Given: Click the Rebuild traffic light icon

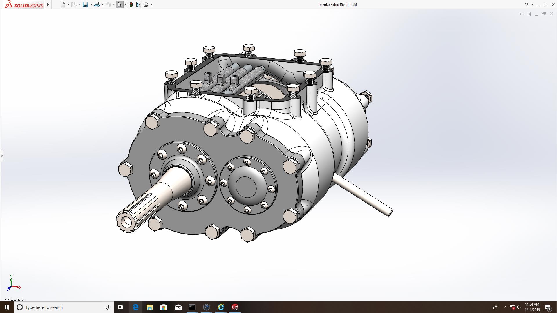Looking at the screenshot, I should coord(131,5).
